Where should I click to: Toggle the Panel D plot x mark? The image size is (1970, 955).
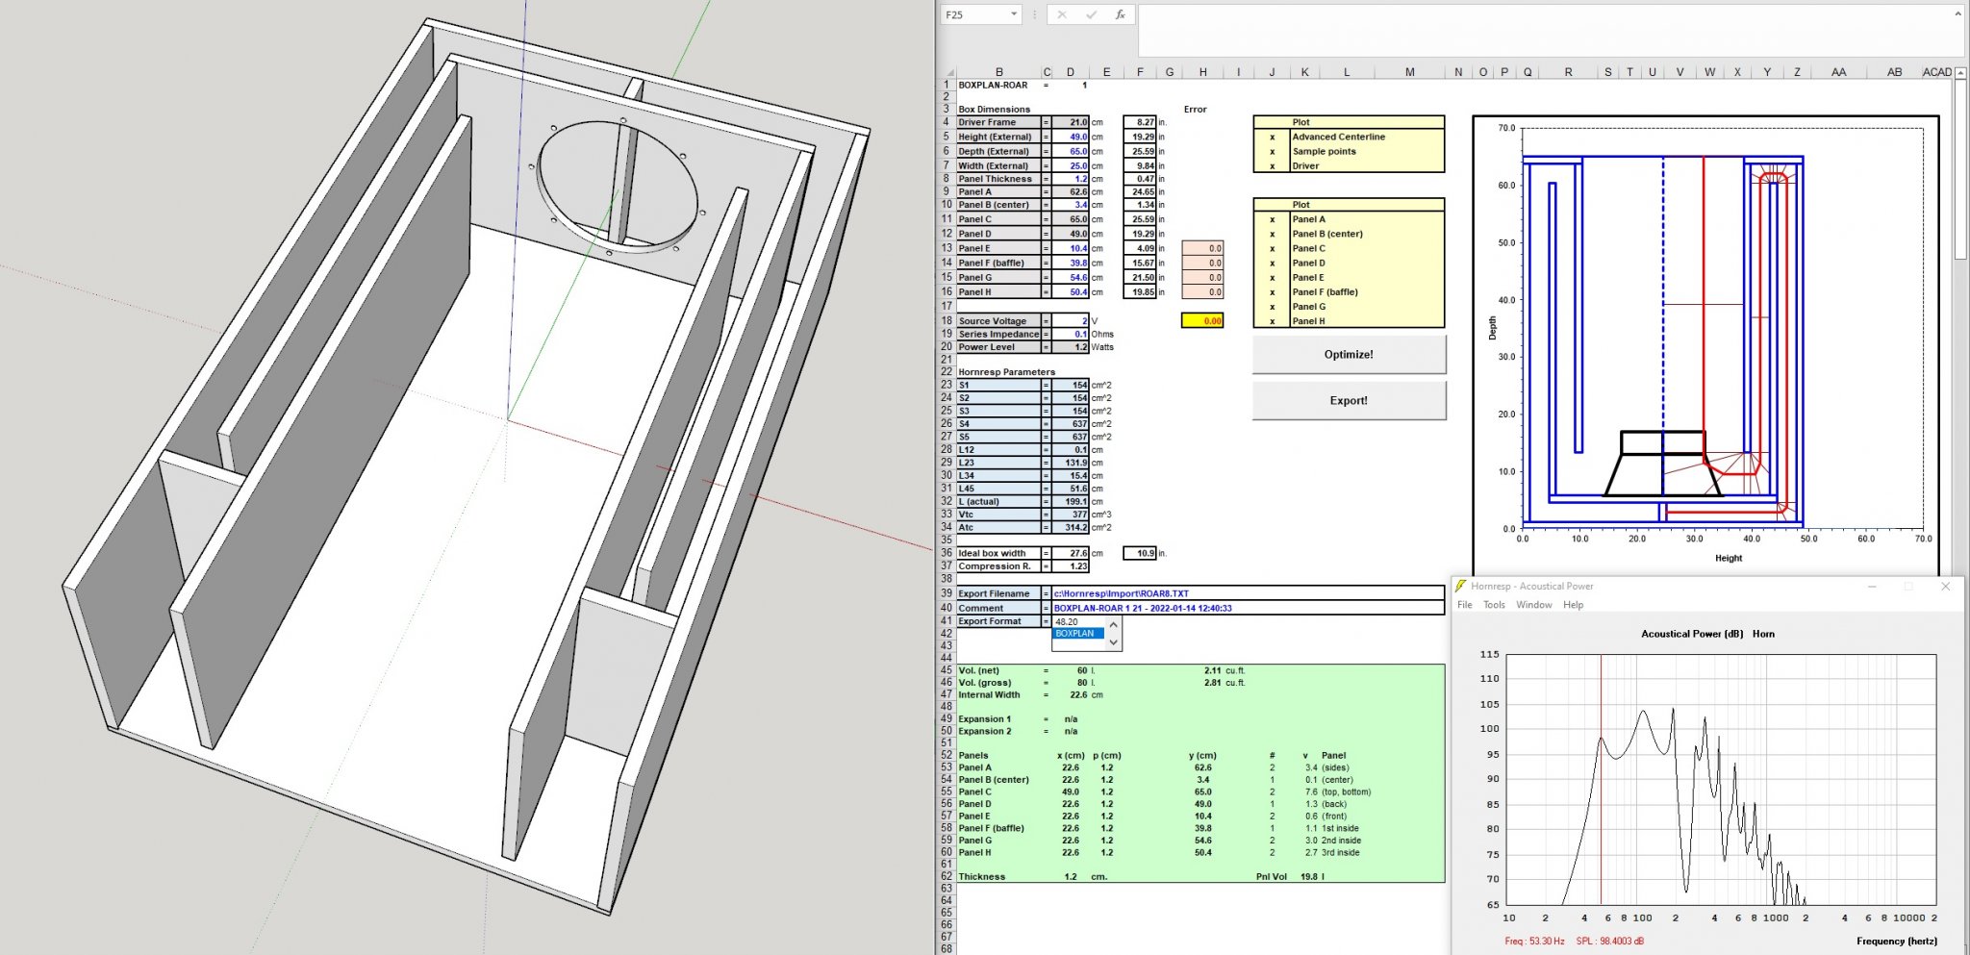point(1272,263)
